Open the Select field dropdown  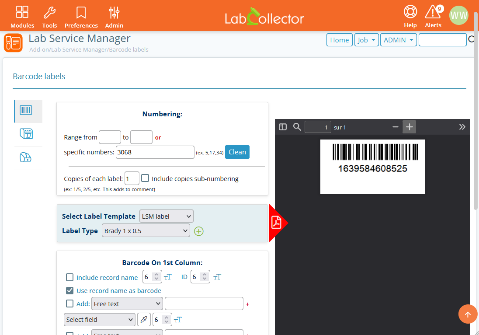99,319
